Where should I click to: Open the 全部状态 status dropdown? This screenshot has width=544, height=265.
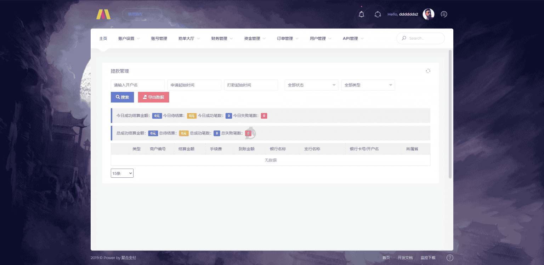[x=311, y=85]
